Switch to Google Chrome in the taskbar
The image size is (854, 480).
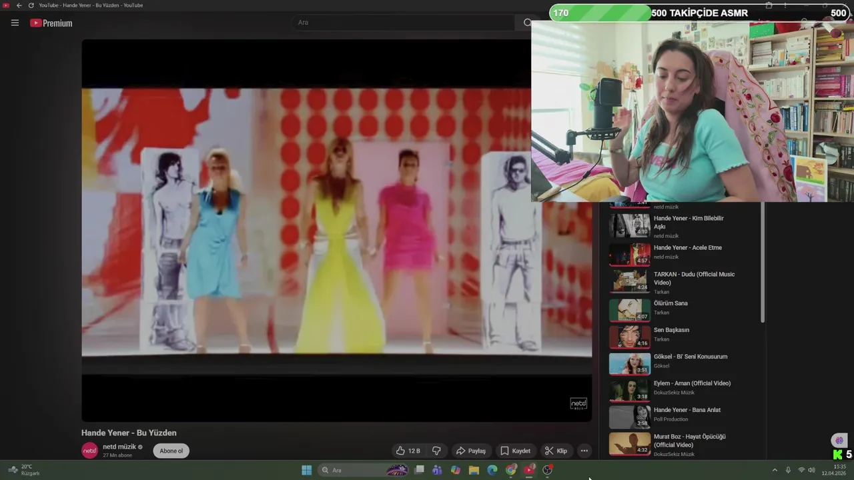[x=510, y=470]
